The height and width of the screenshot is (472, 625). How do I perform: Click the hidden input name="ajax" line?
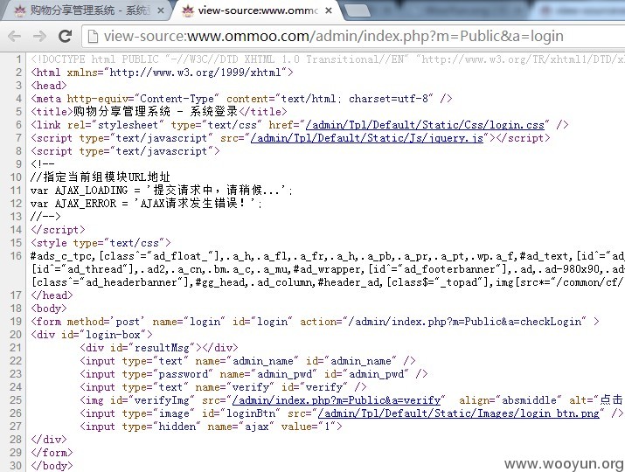point(211,427)
